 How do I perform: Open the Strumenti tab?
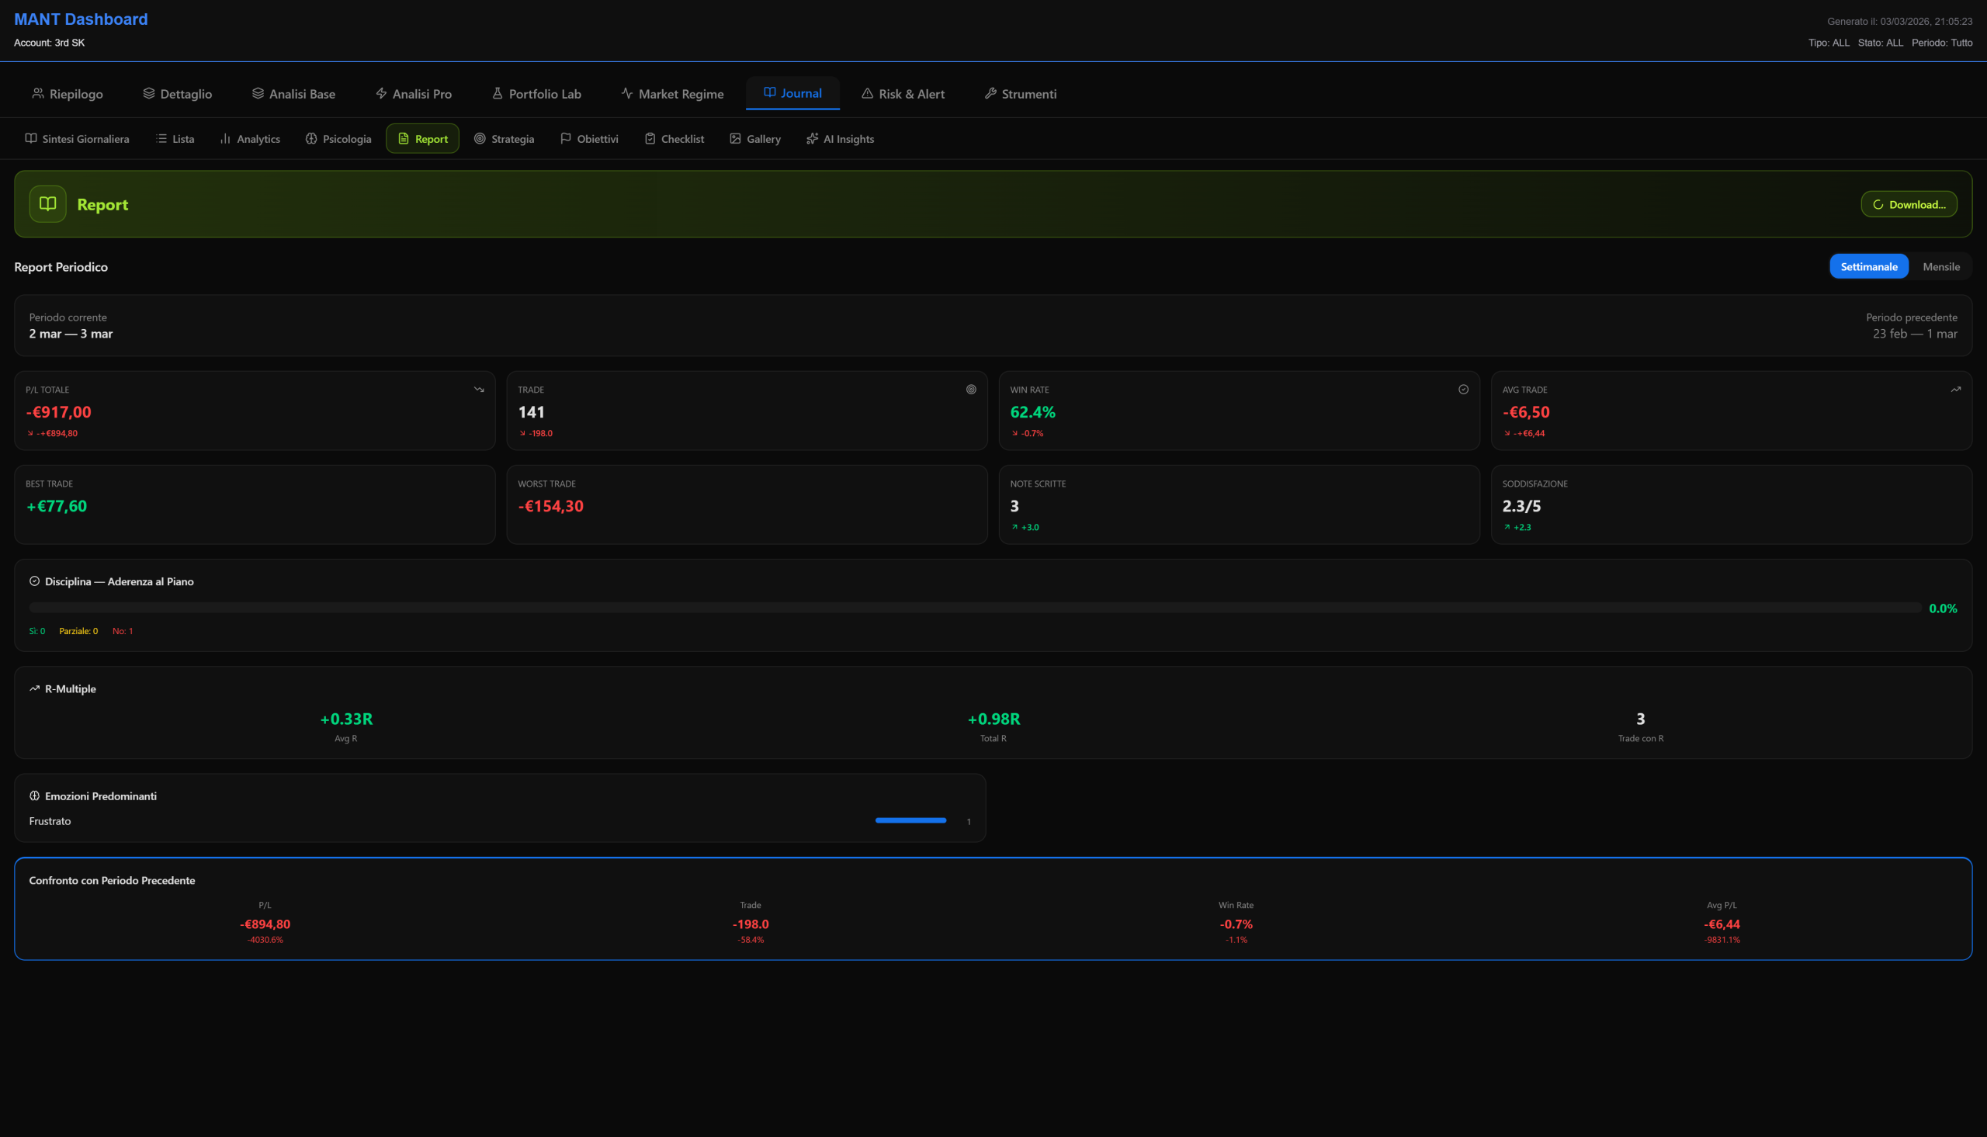1020,94
